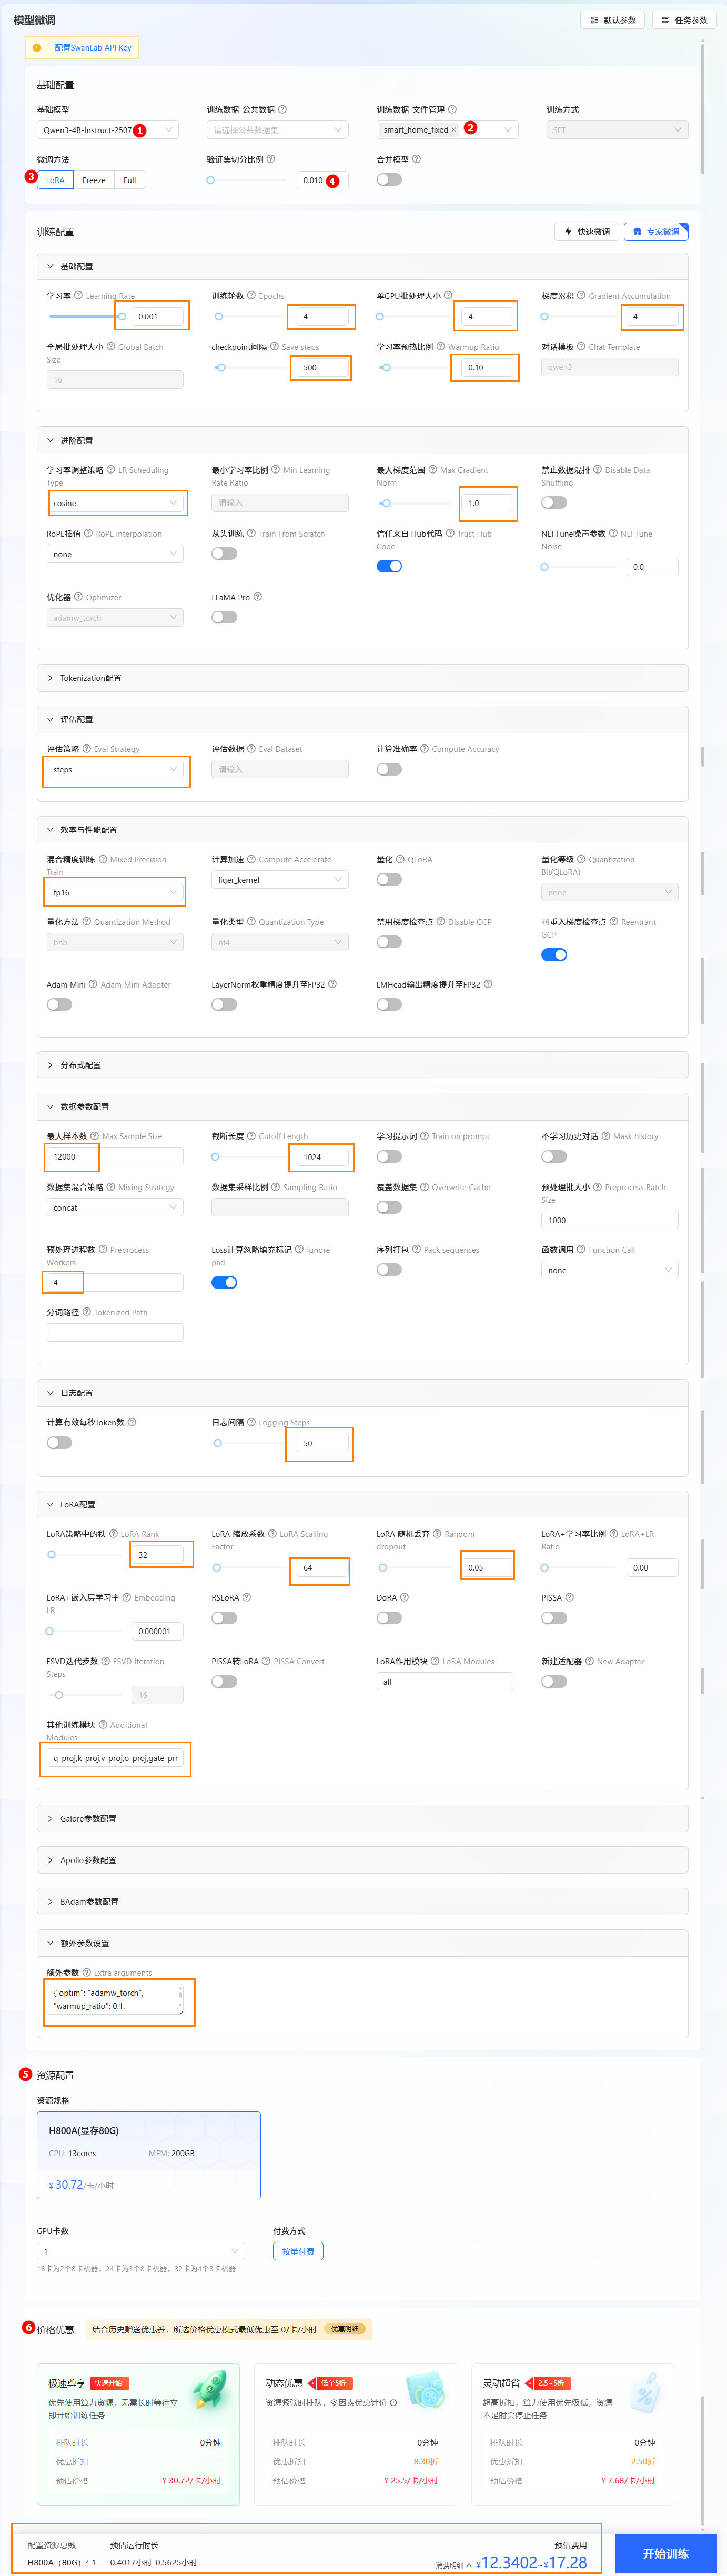The height and width of the screenshot is (2576, 727).
Task: Click the help icon beside DoRA
Action: tap(404, 1597)
